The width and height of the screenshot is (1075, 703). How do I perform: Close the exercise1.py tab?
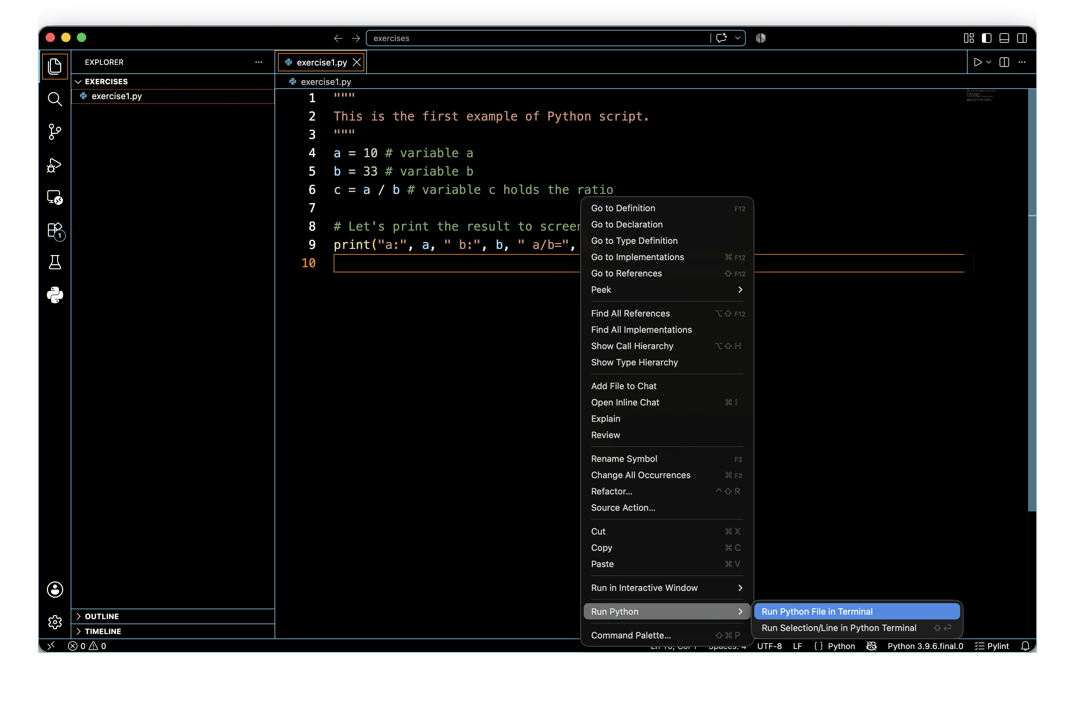[357, 62]
